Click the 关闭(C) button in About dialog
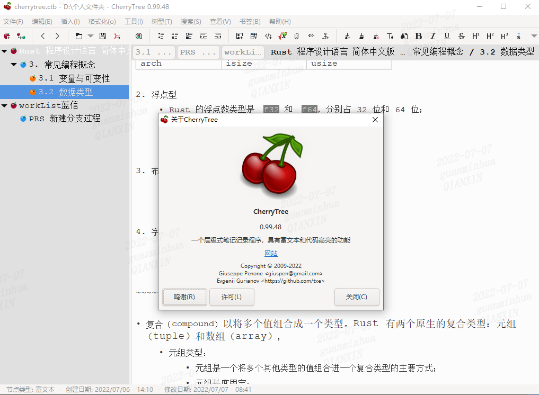This screenshot has height=395, width=539. [357, 297]
